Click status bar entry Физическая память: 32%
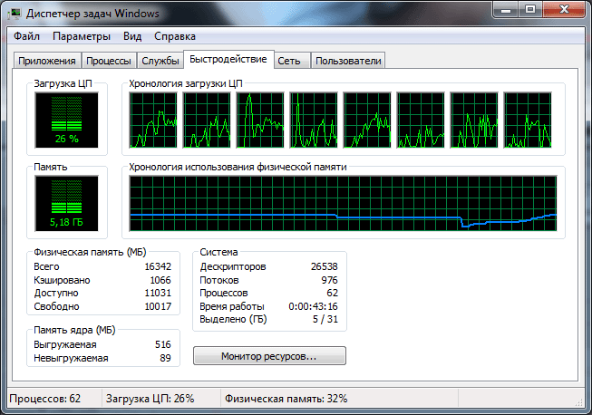This screenshot has width=592, height=415. click(x=286, y=399)
